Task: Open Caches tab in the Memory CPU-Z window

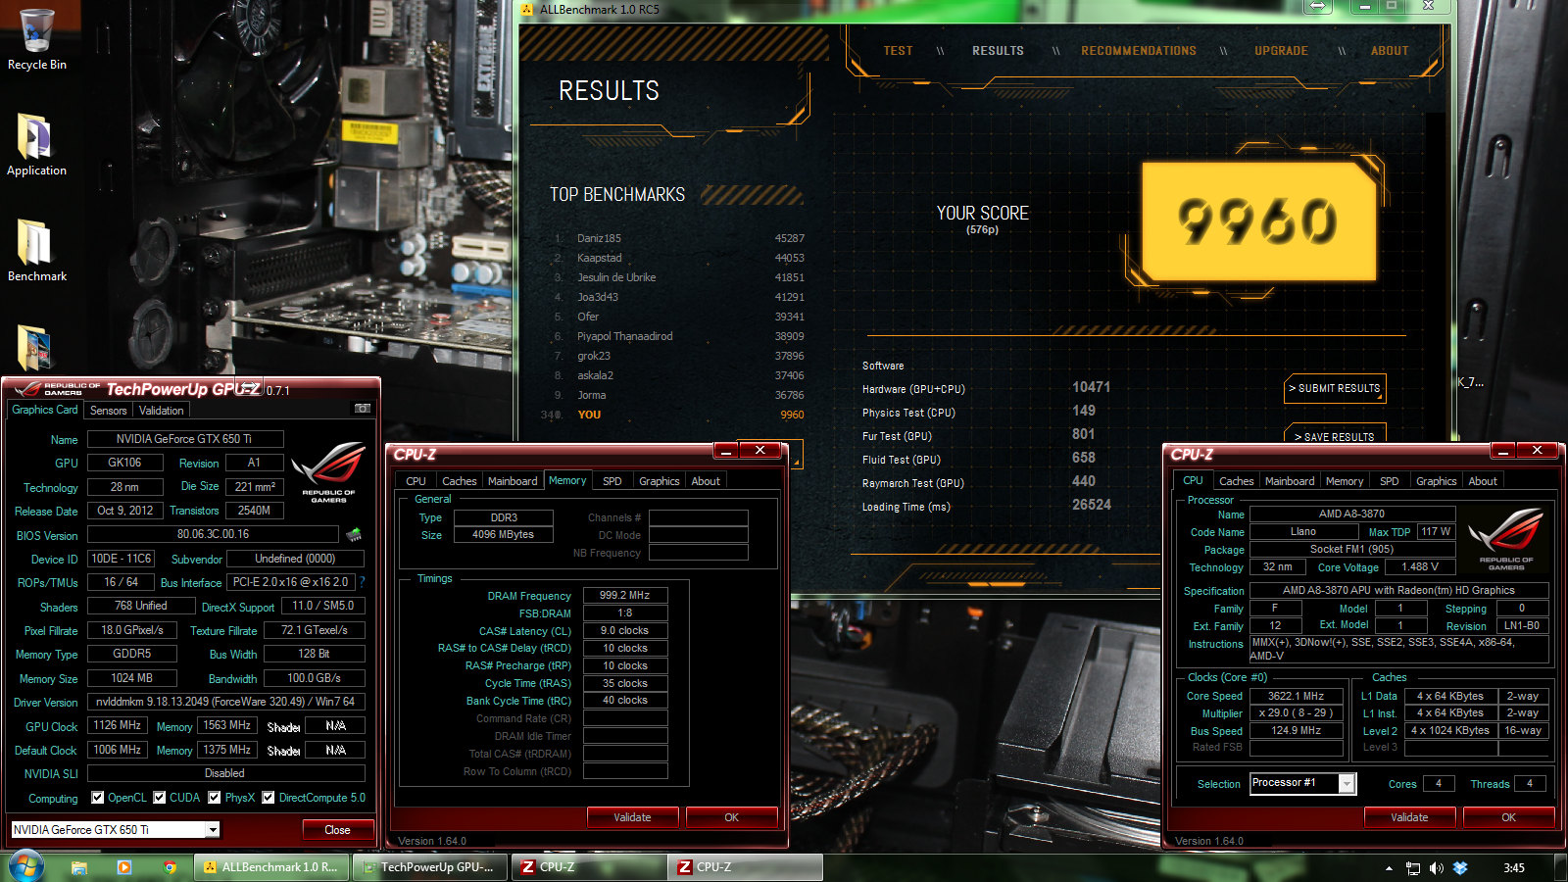Action: coord(459,481)
